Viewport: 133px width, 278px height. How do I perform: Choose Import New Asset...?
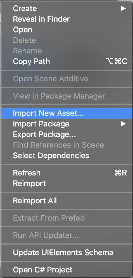coord(66,113)
